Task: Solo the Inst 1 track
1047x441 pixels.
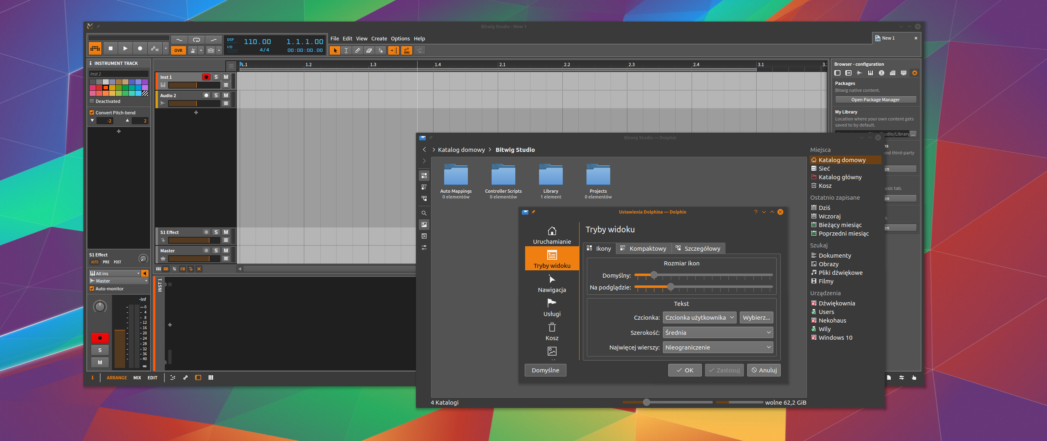Action: 216,77
